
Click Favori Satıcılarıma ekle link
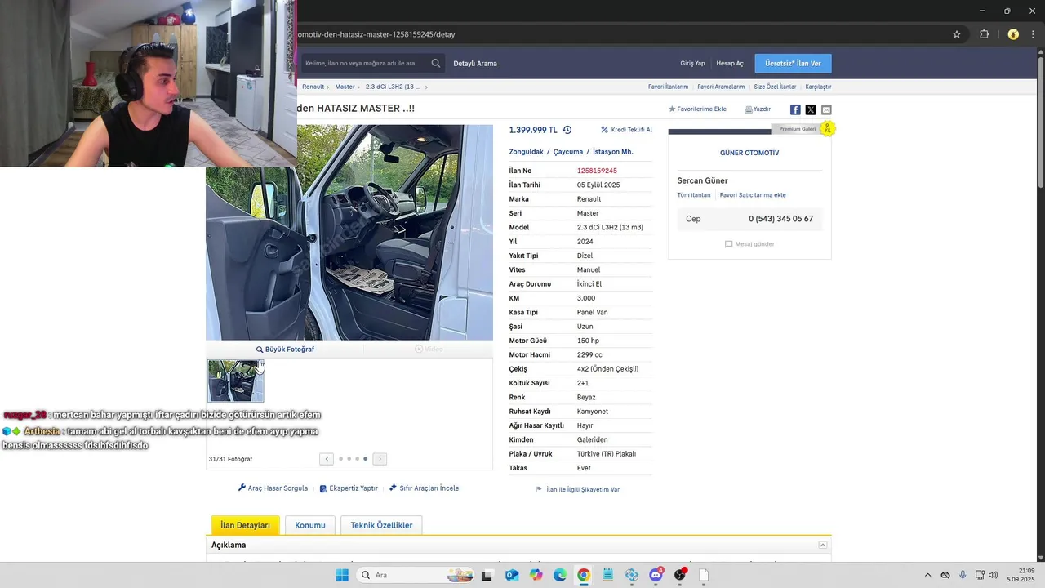[753, 195]
